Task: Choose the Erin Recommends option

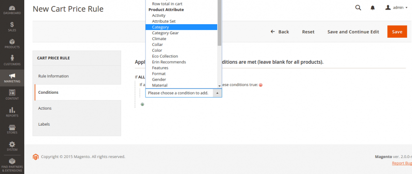Action: [169, 62]
